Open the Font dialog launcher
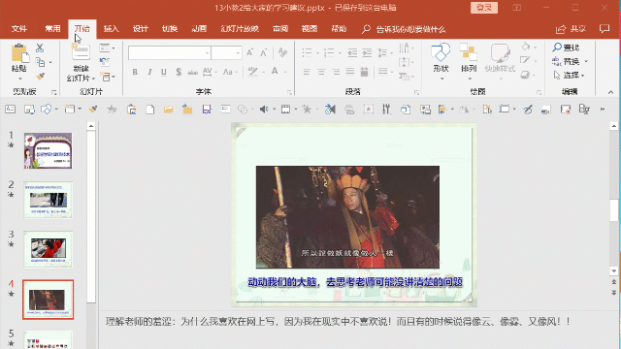This screenshot has width=621, height=349. 289,93
